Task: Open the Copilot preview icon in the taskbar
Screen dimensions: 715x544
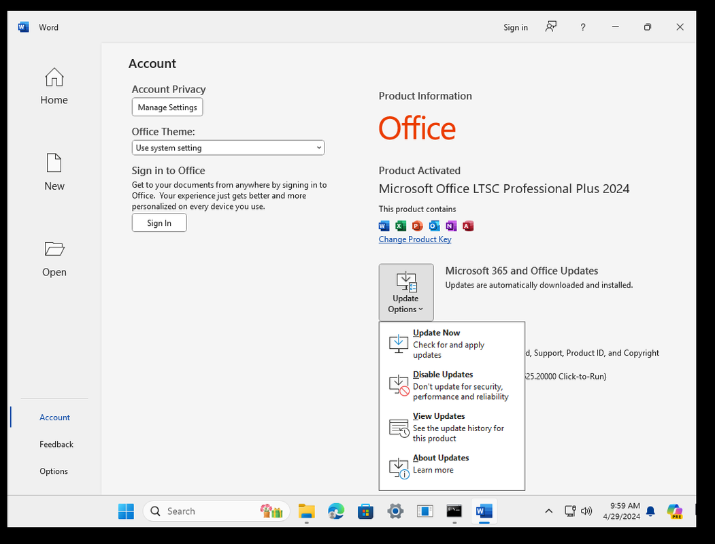Action: 675,511
